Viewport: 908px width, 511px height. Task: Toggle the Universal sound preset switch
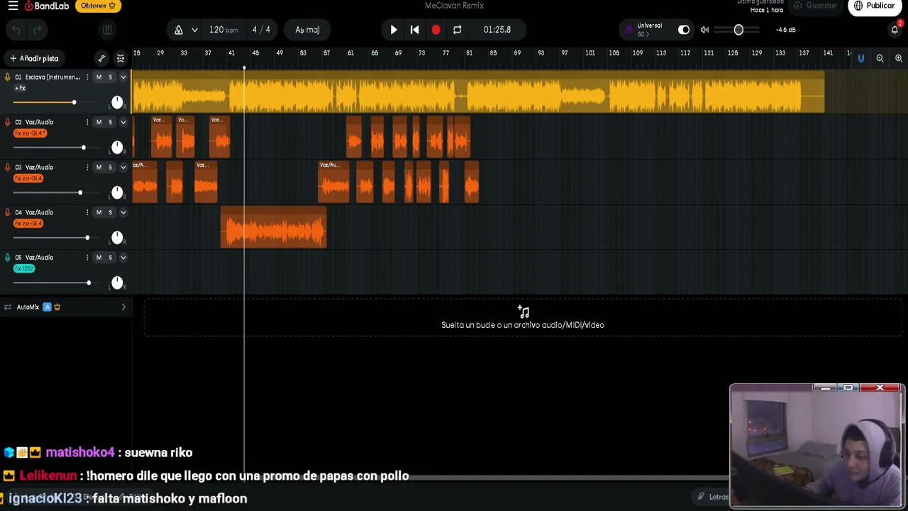[x=684, y=30]
